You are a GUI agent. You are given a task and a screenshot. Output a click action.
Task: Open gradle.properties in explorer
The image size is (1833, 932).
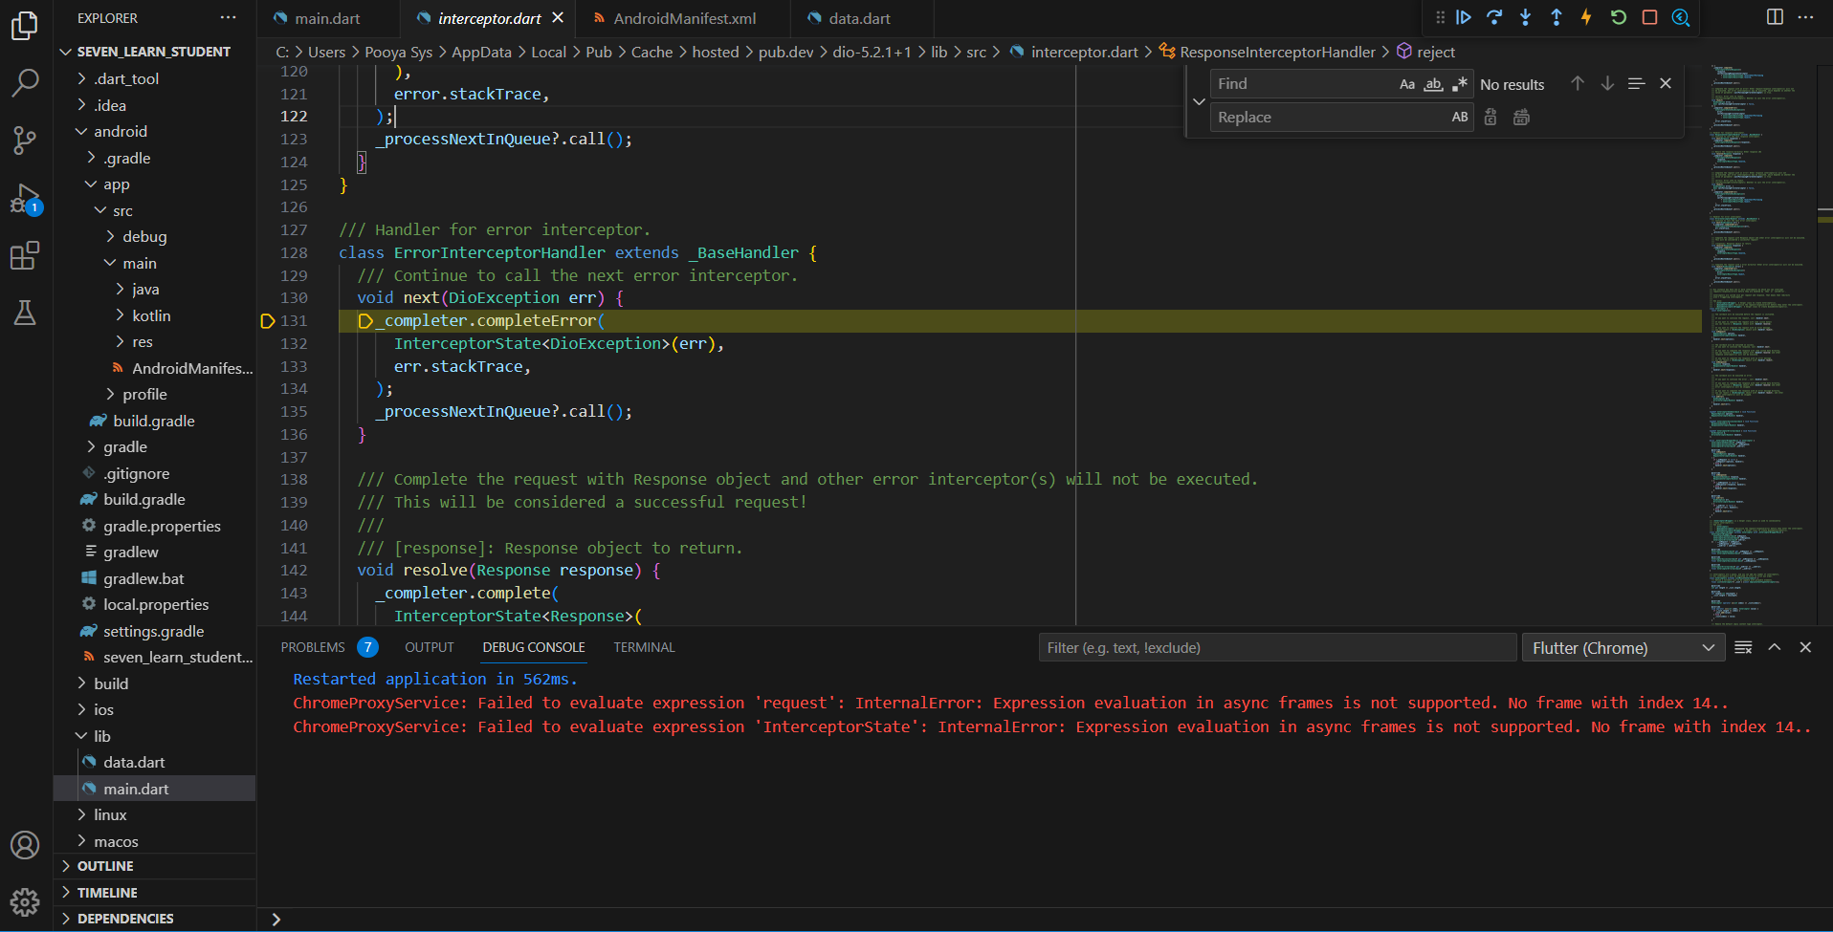(x=153, y=526)
